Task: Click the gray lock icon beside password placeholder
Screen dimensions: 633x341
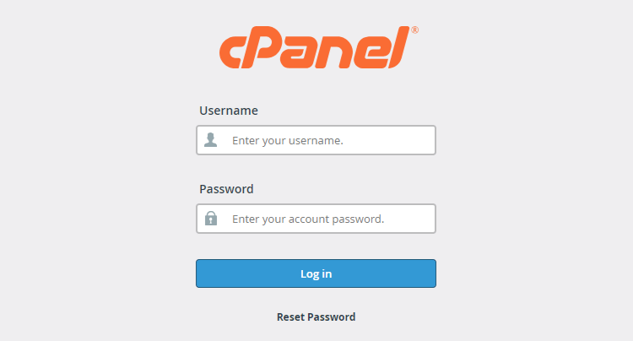Action: point(211,219)
